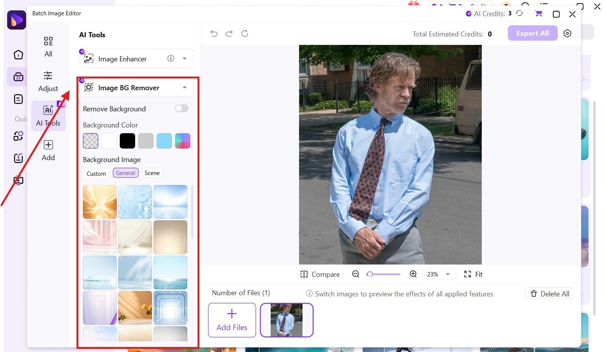Viewport: 605px width, 352px height.
Task: Open the custom gradient color picker
Action: (183, 141)
